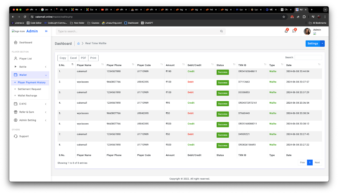Viewport: 338px width, 194px height.
Task: Export the table with the Excel button
Action: coord(74,58)
